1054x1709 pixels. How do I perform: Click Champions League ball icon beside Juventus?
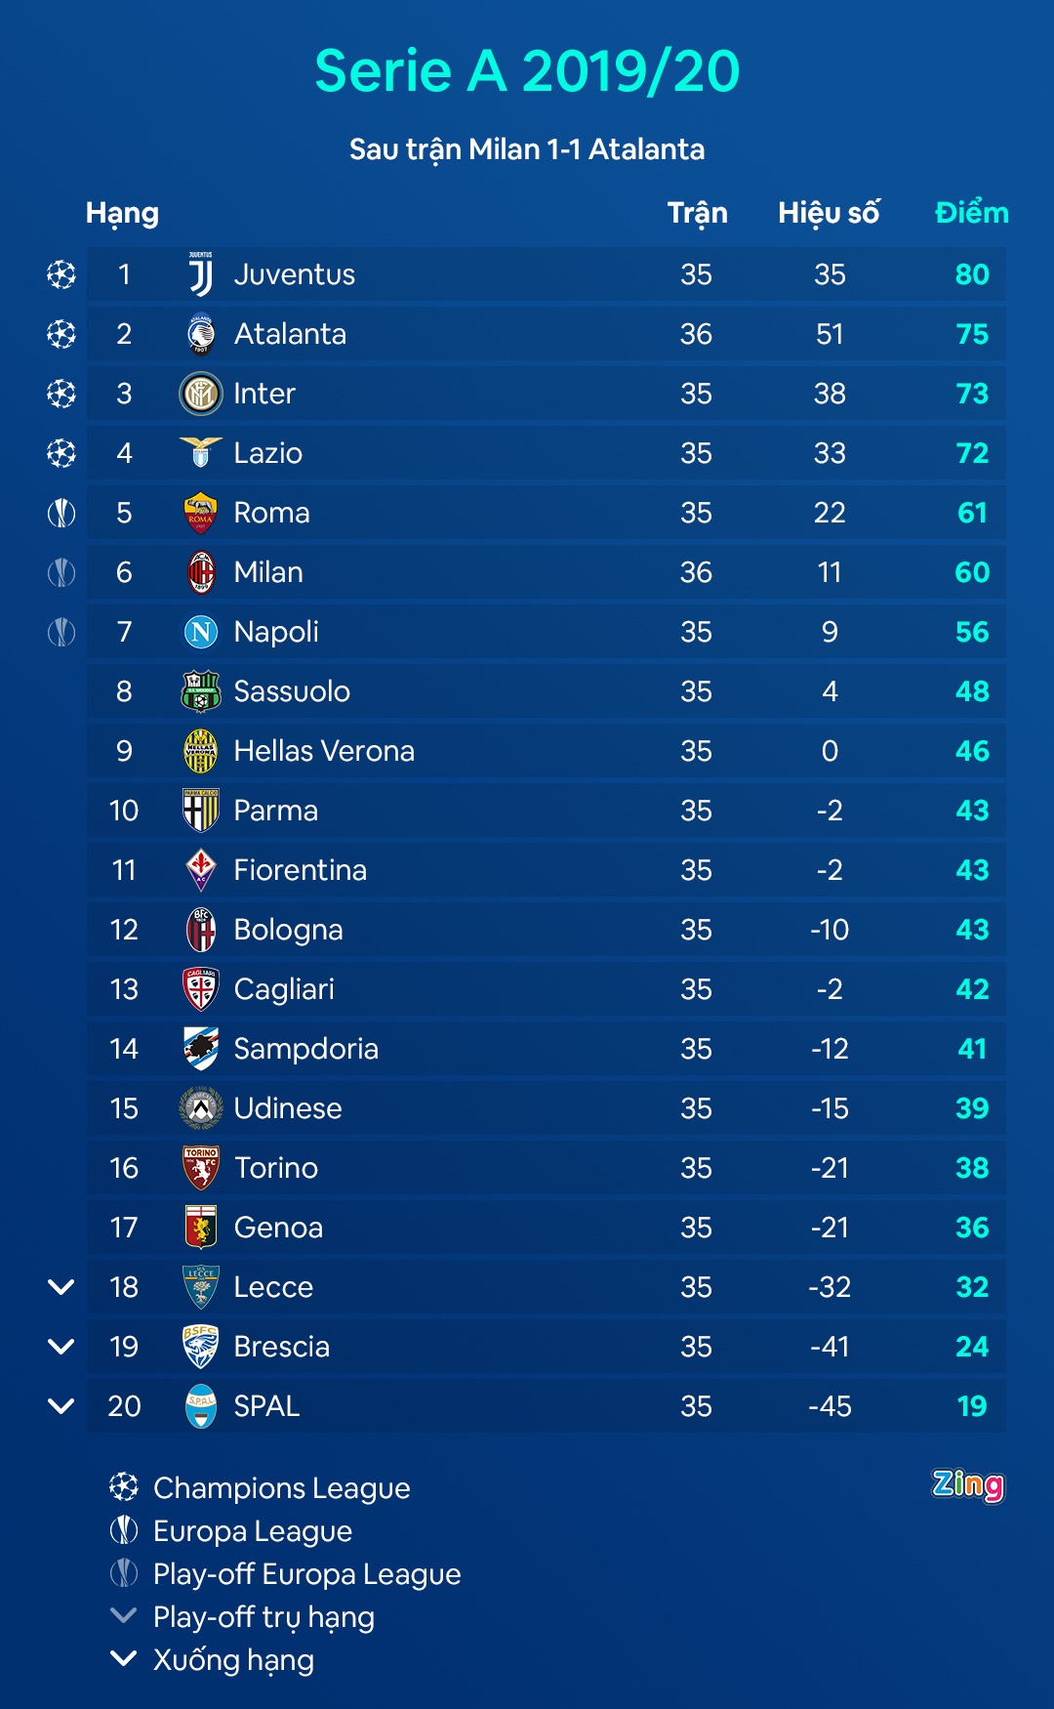click(61, 274)
